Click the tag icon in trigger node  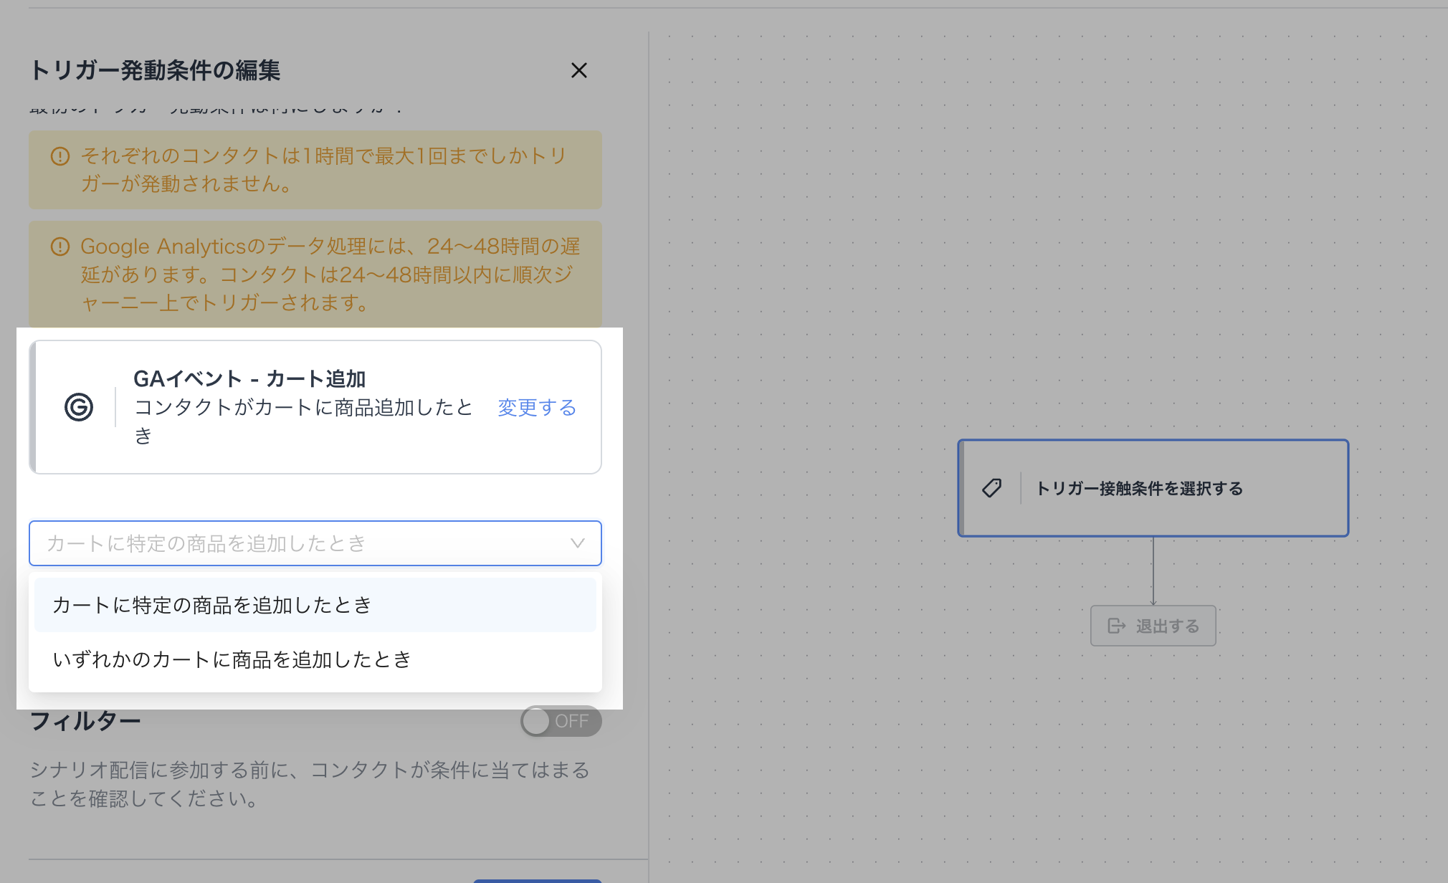[x=992, y=488]
